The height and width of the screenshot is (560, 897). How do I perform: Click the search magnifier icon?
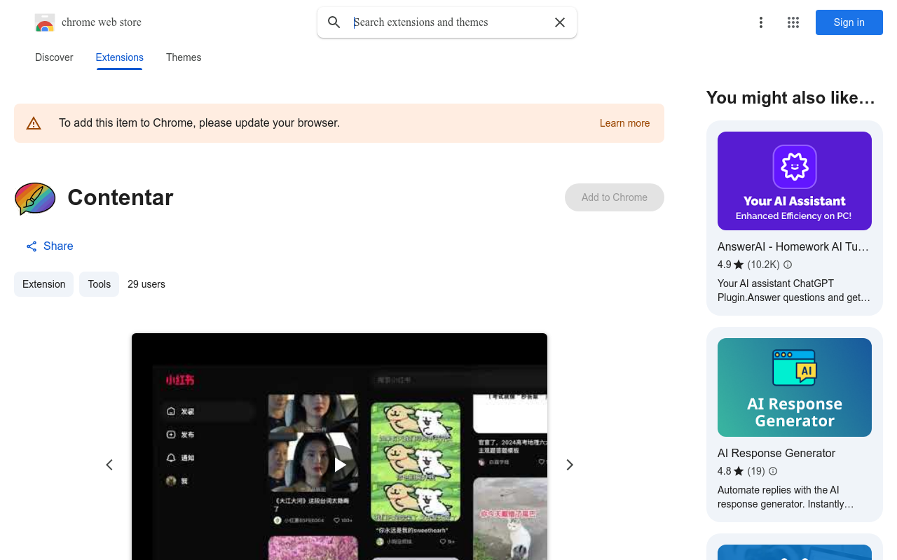pos(334,22)
